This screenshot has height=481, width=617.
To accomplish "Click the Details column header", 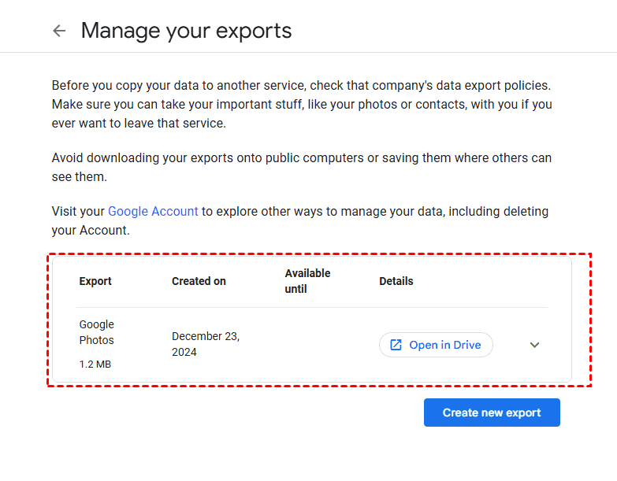I will coord(396,281).
